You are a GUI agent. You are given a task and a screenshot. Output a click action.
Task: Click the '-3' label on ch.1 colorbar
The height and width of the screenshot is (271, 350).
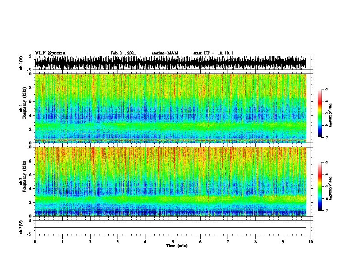(x=326, y=89)
